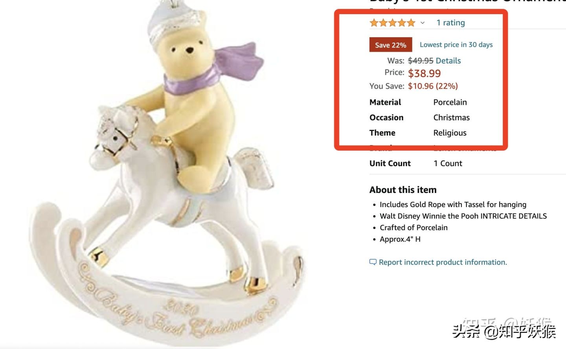This screenshot has width=566, height=349.
Task: Expand the rating breakdown chevron
Action: 423,23
